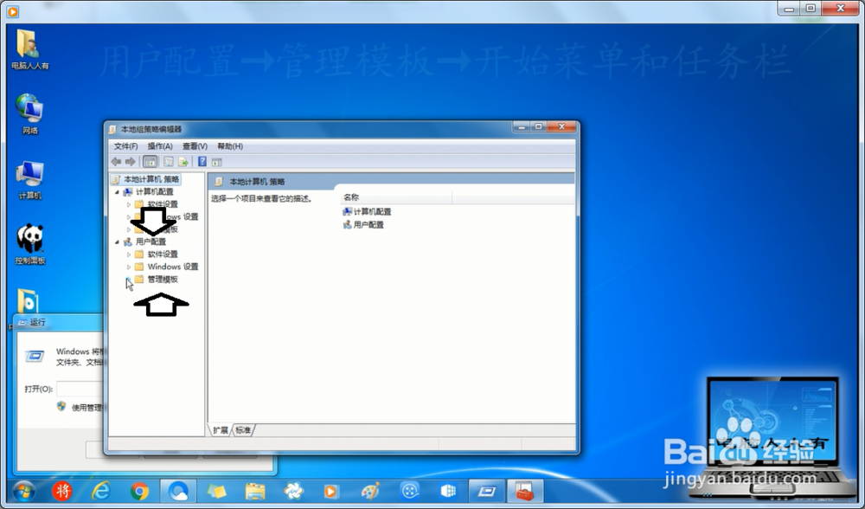Image resolution: width=865 pixels, height=509 pixels.
Task: Switch to the 运行 taskbar button
Action: point(486,491)
